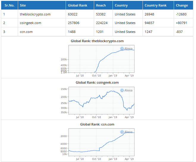Viewport: 196px width, 162px height.
Task: Click the Reach column header
Action: (x=101, y=5)
